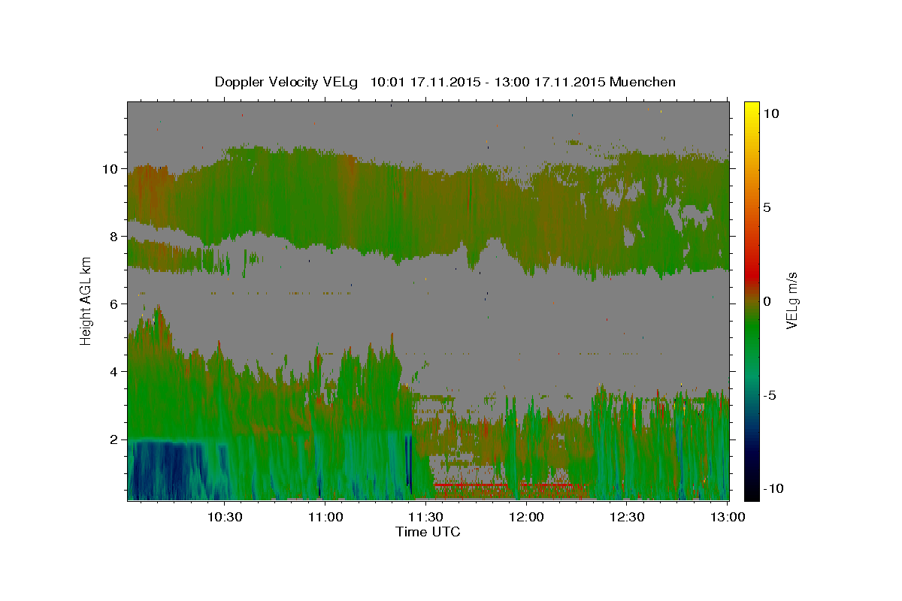The image size is (902, 601).
Task: Click the 11:00 time tick label
Action: pyautogui.click(x=325, y=517)
